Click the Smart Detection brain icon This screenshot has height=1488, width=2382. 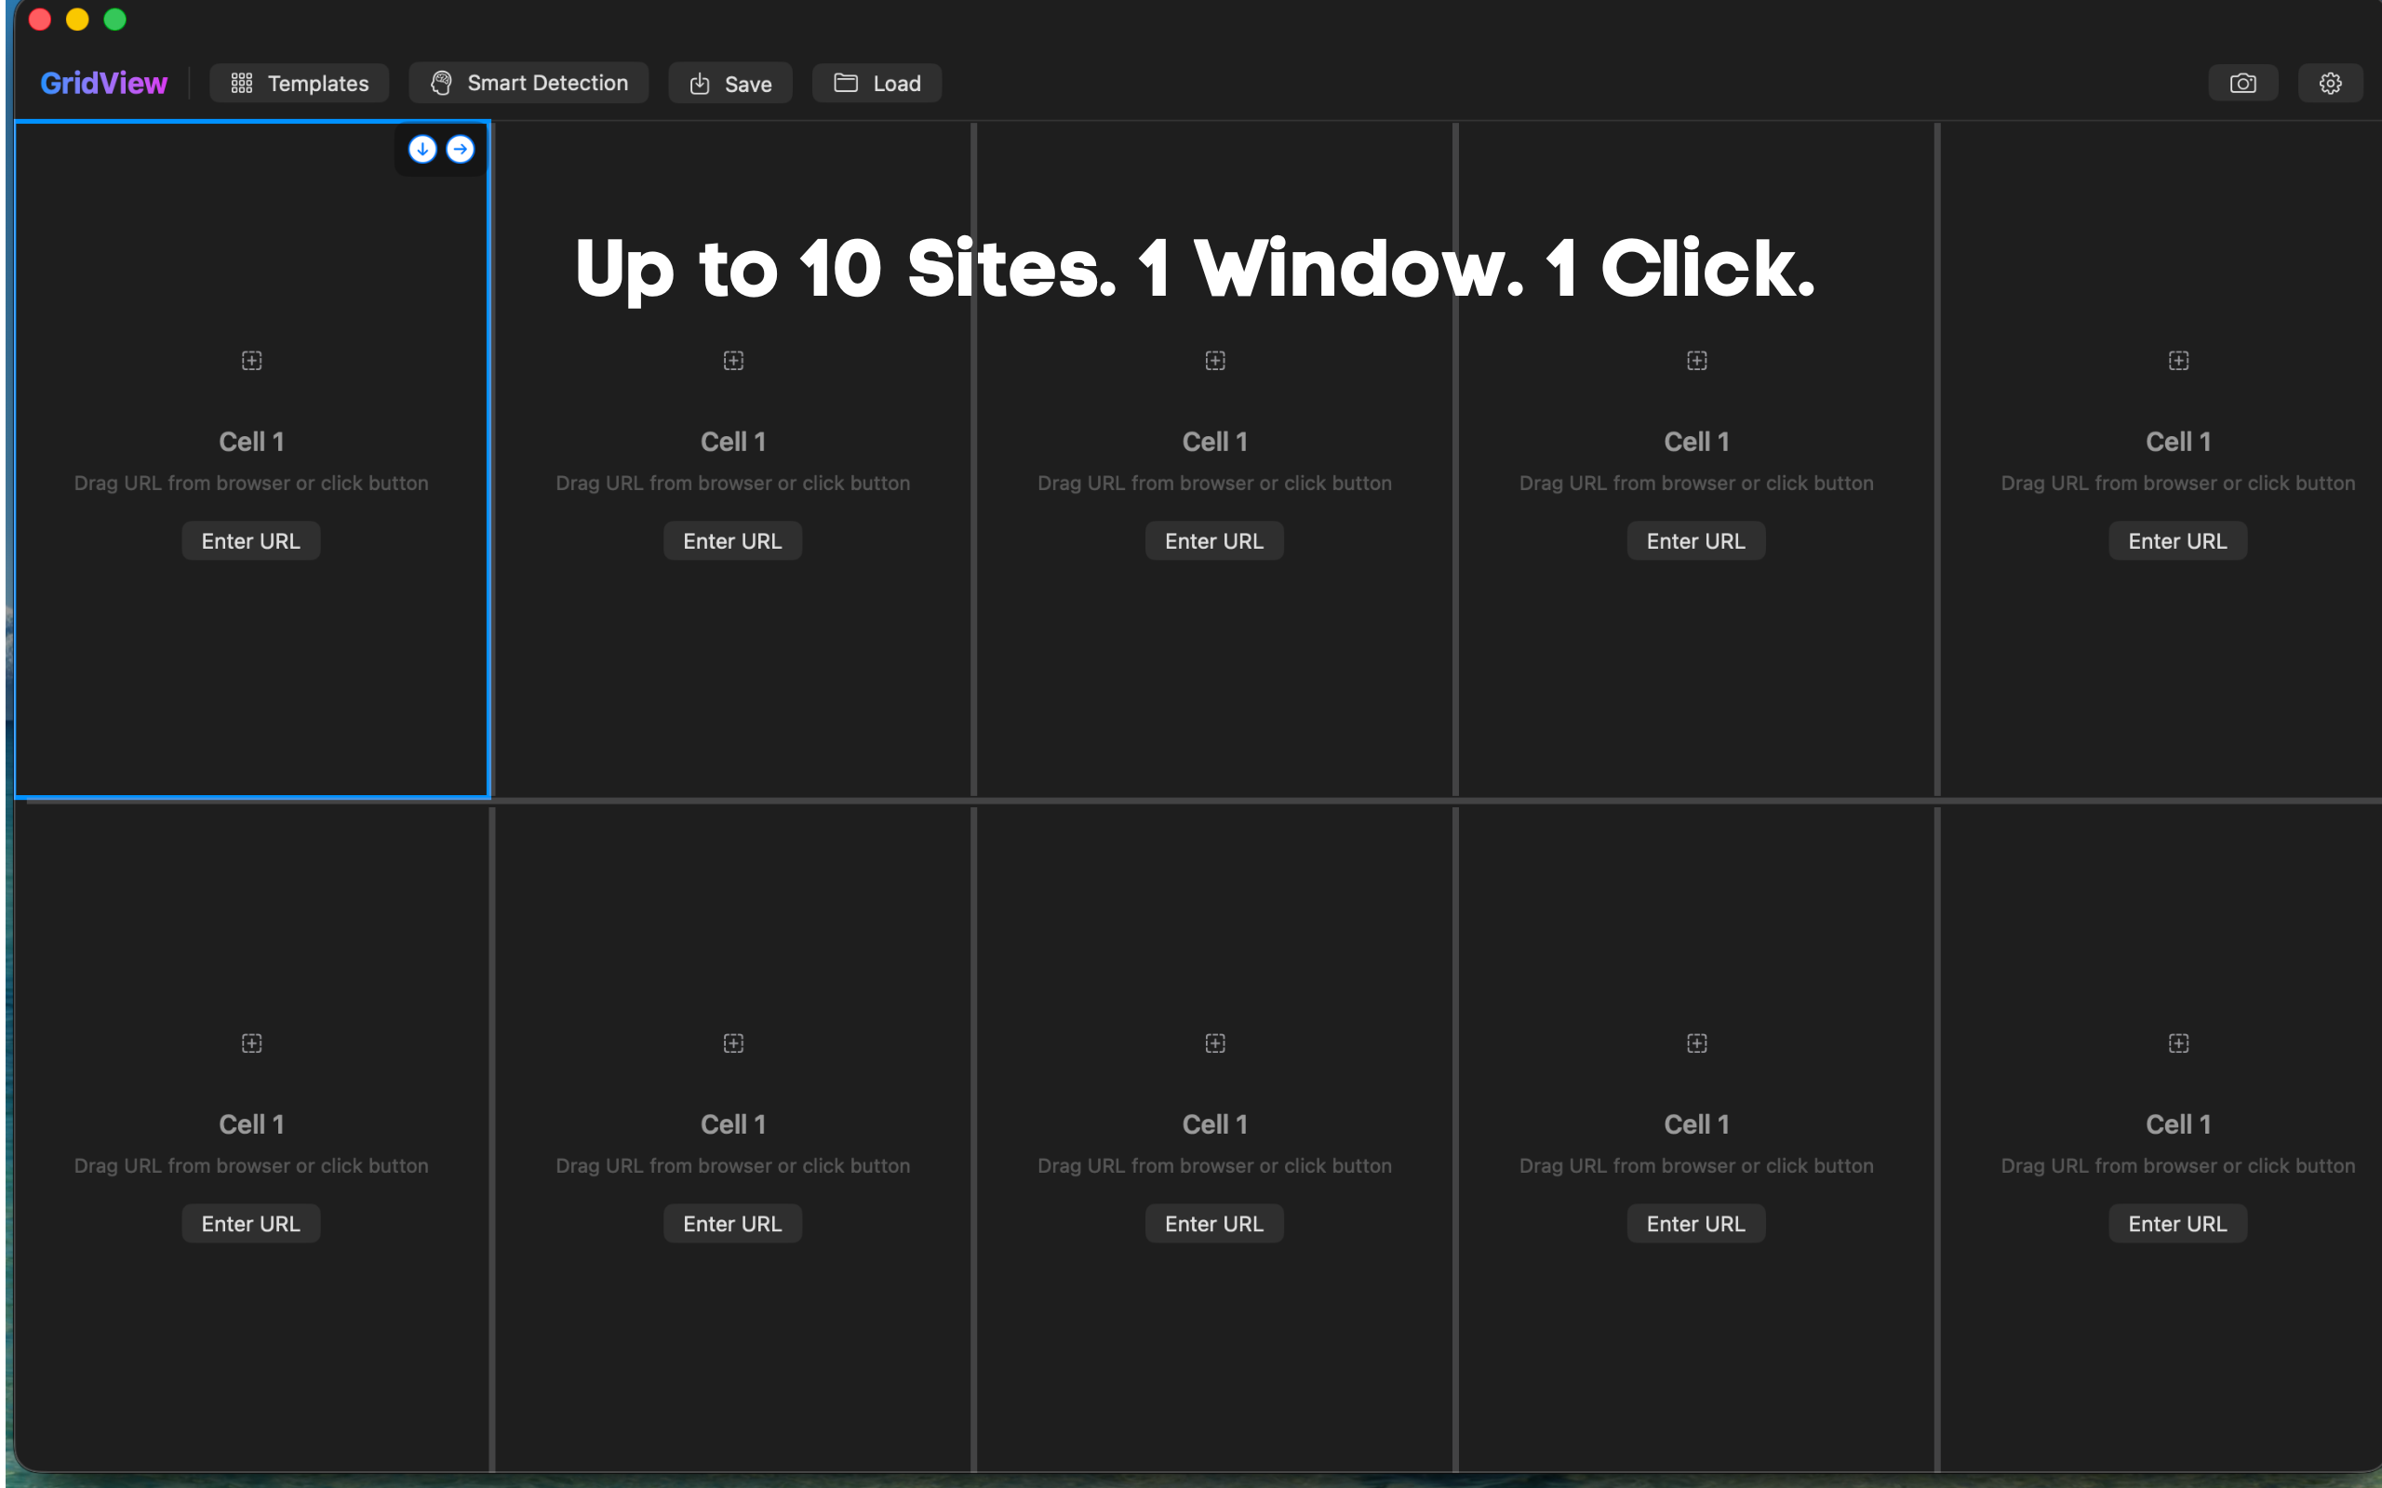pyautogui.click(x=442, y=83)
